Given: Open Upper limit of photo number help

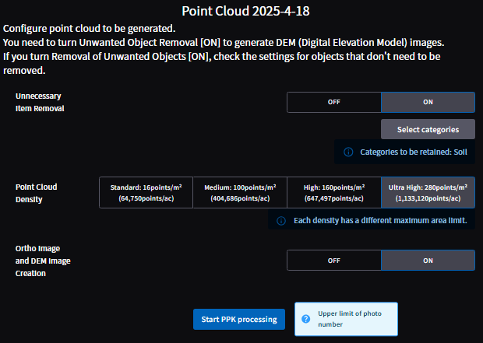Looking at the screenshot, I should pos(346,319).
